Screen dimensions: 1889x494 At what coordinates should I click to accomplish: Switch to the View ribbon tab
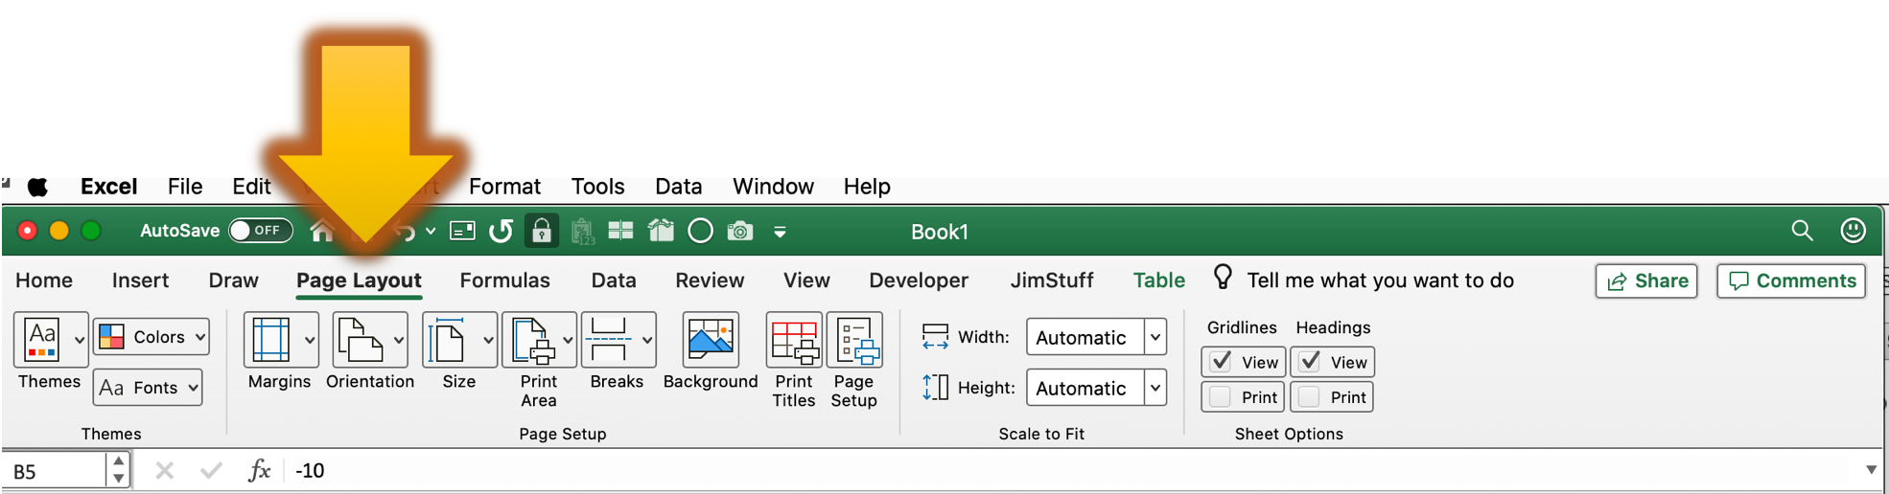click(806, 281)
